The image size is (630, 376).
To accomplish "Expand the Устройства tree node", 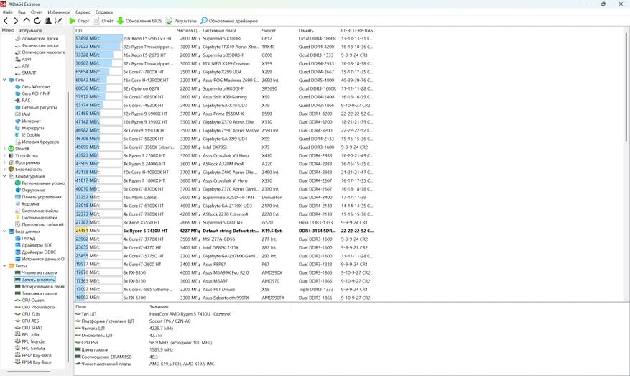I will click(4, 155).
